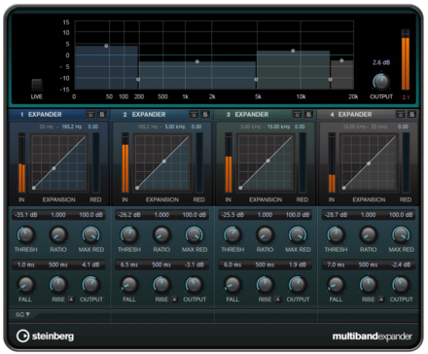Screen dimensions: 428x354
Task: Click band 2 THRESH knob
Action: [x=129, y=234]
